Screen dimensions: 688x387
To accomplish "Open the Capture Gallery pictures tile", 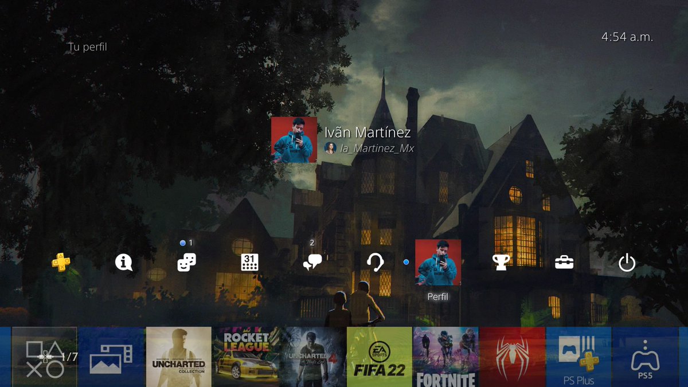I will point(111,357).
